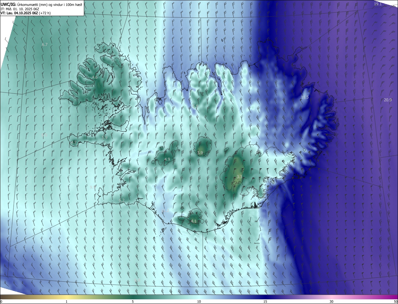Click the 'IT: Mið. 01. 10. 2025 06Z' line
Viewport: 398px width, 304px height.
pos(20,9)
